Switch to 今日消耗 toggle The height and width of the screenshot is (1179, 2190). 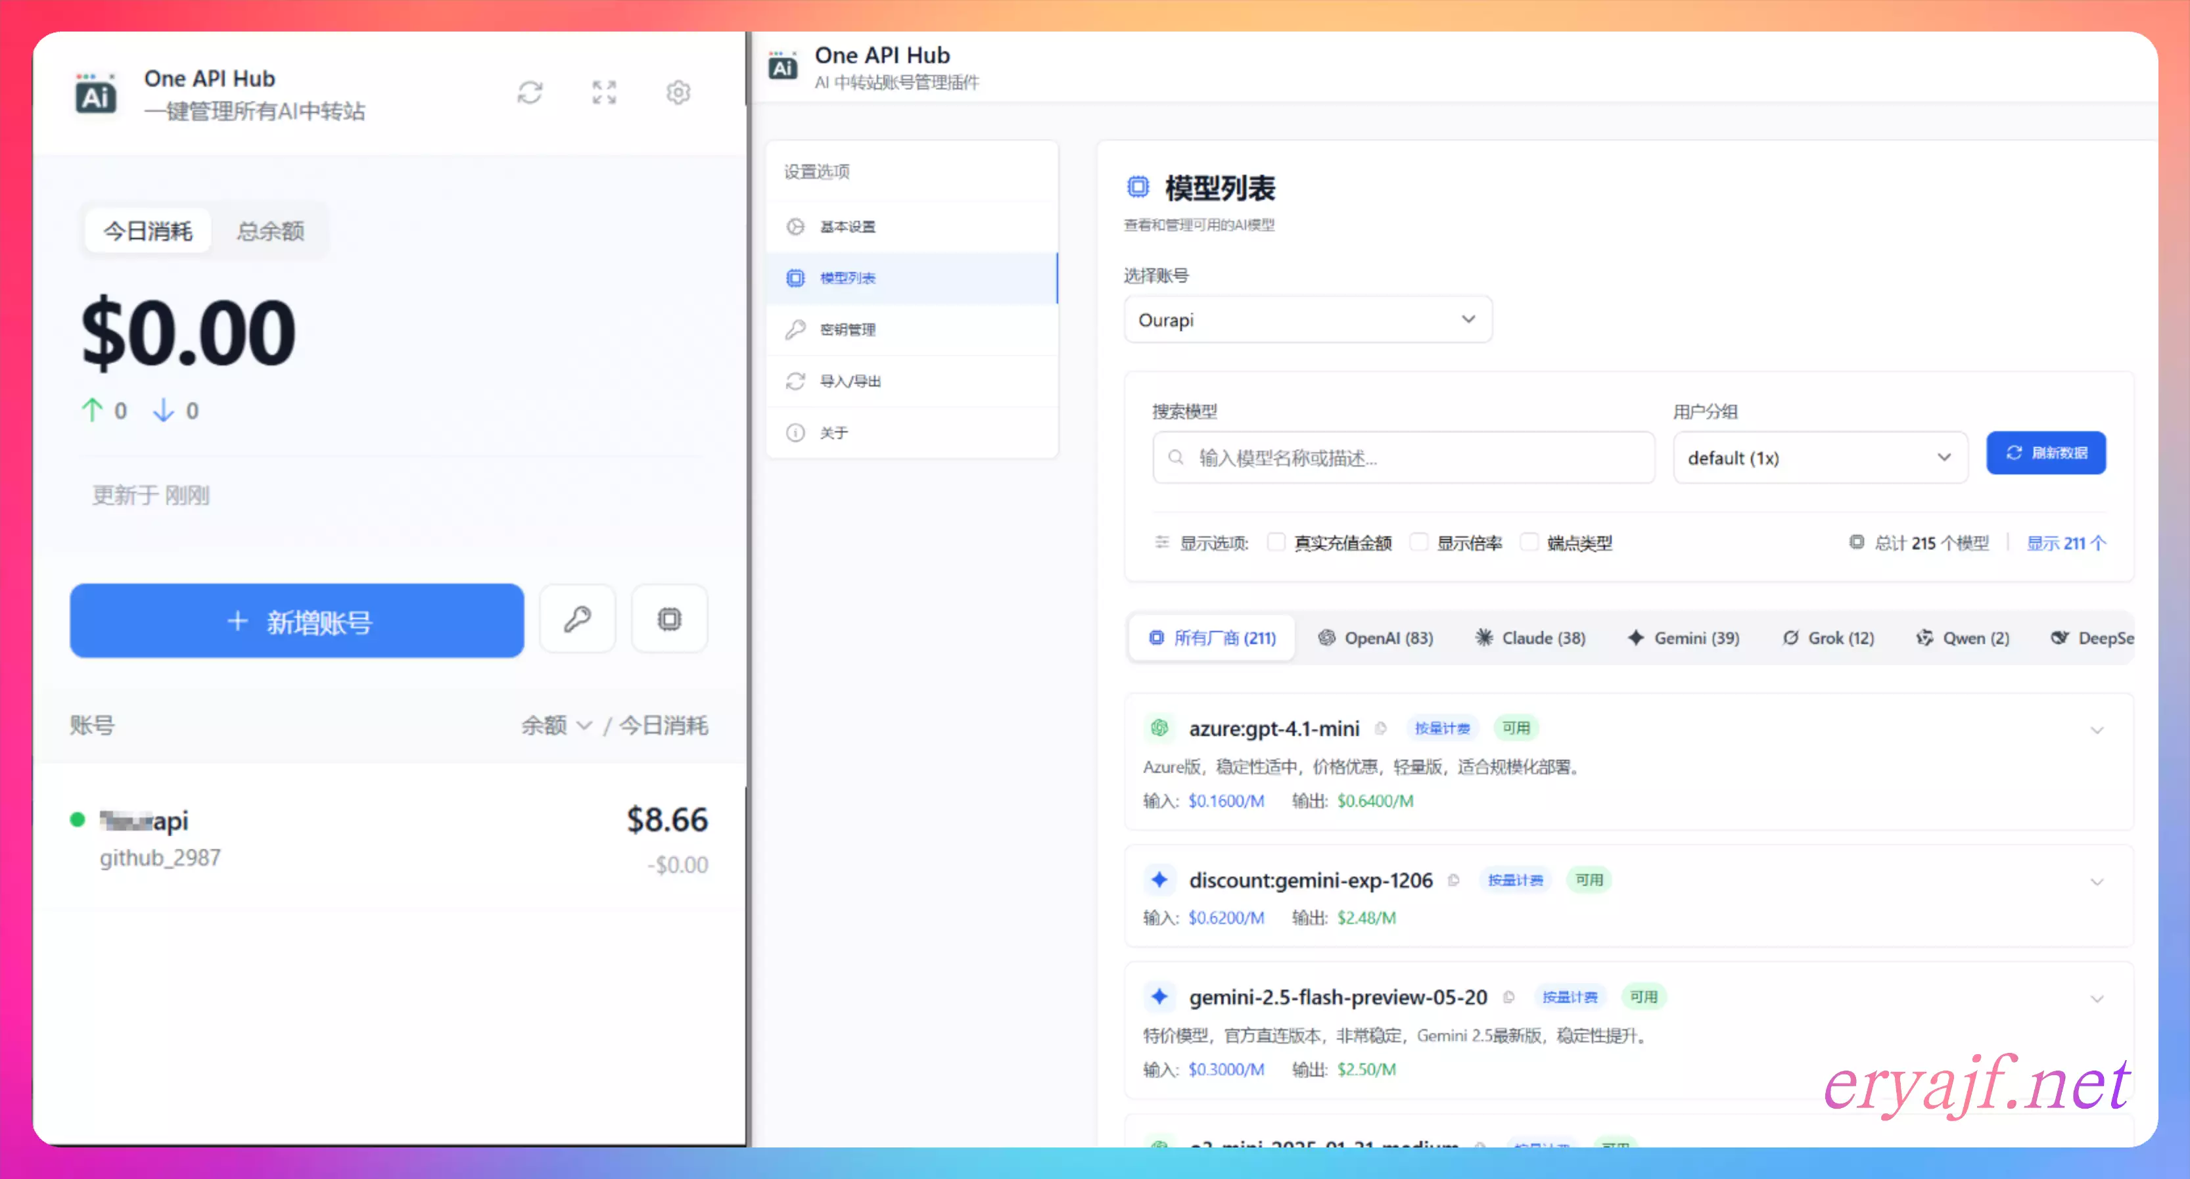pos(148,231)
